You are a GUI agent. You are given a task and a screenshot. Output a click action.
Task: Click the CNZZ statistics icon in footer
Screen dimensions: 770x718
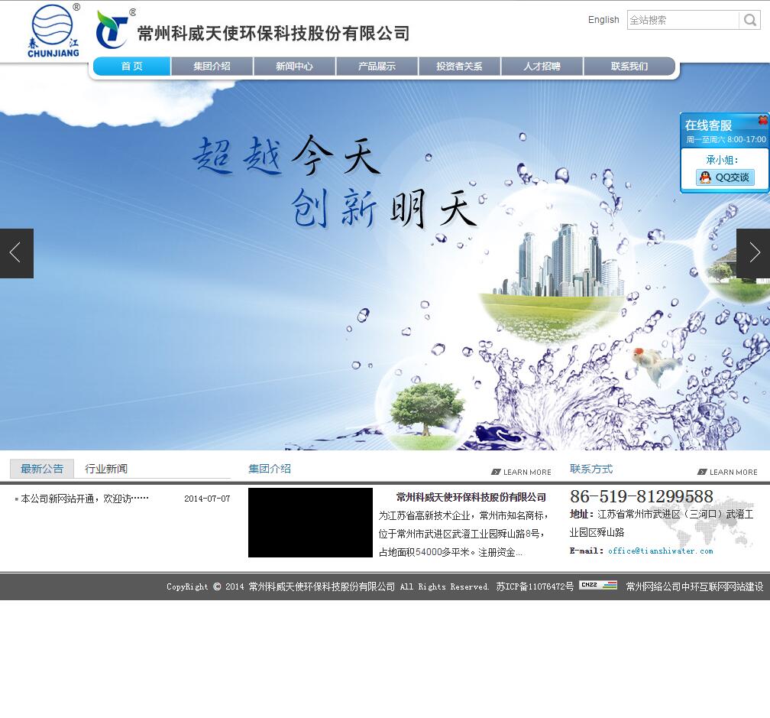pos(598,585)
